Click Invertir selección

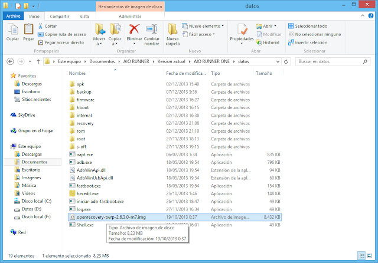point(308,42)
